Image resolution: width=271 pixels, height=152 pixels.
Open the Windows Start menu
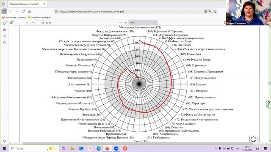coord(4,148)
